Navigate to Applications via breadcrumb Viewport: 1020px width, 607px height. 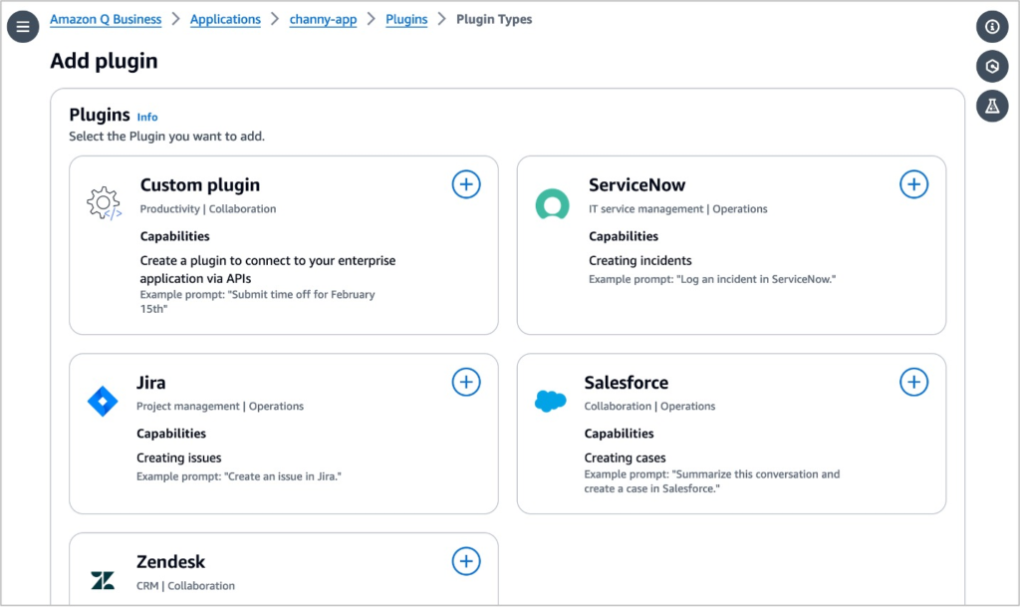tap(225, 19)
